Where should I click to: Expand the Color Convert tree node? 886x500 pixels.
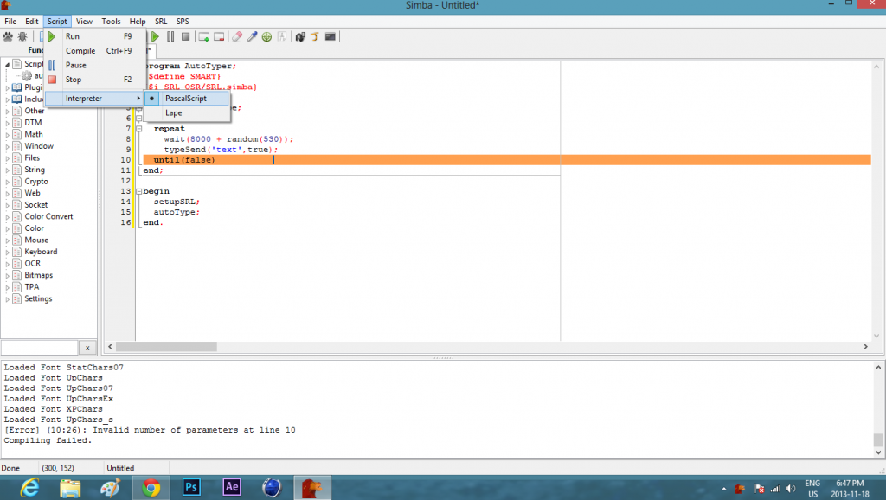pos(8,217)
